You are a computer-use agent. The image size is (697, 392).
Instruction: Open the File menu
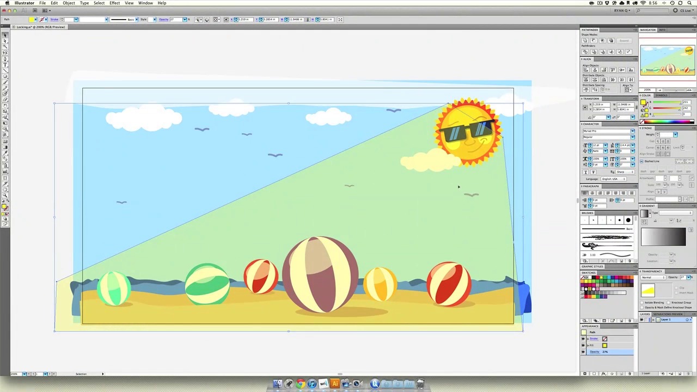42,3
